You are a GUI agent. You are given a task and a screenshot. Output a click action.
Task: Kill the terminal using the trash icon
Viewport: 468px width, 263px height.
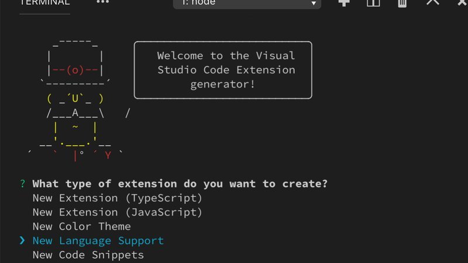tap(402, 2)
